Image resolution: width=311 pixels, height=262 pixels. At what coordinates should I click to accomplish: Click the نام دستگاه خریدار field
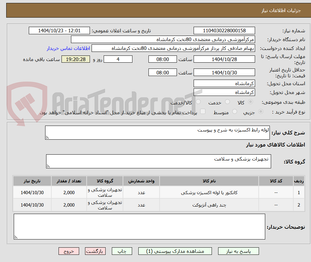(163, 39)
